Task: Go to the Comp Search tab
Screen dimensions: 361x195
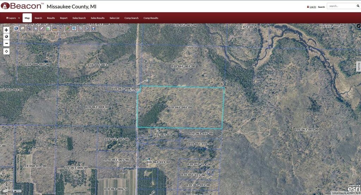Action: pyautogui.click(x=131, y=18)
